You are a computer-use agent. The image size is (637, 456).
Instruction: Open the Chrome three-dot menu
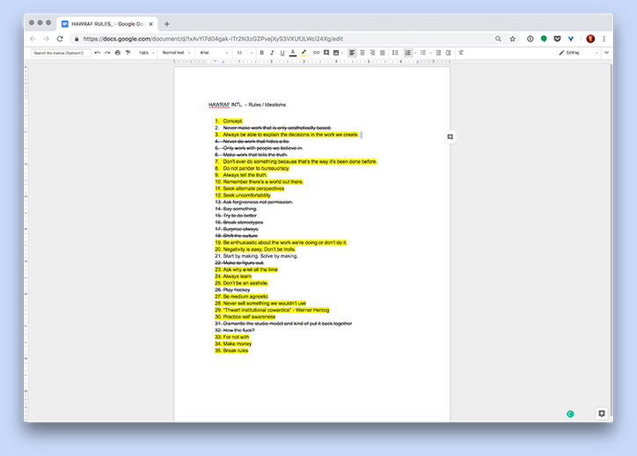(x=604, y=39)
